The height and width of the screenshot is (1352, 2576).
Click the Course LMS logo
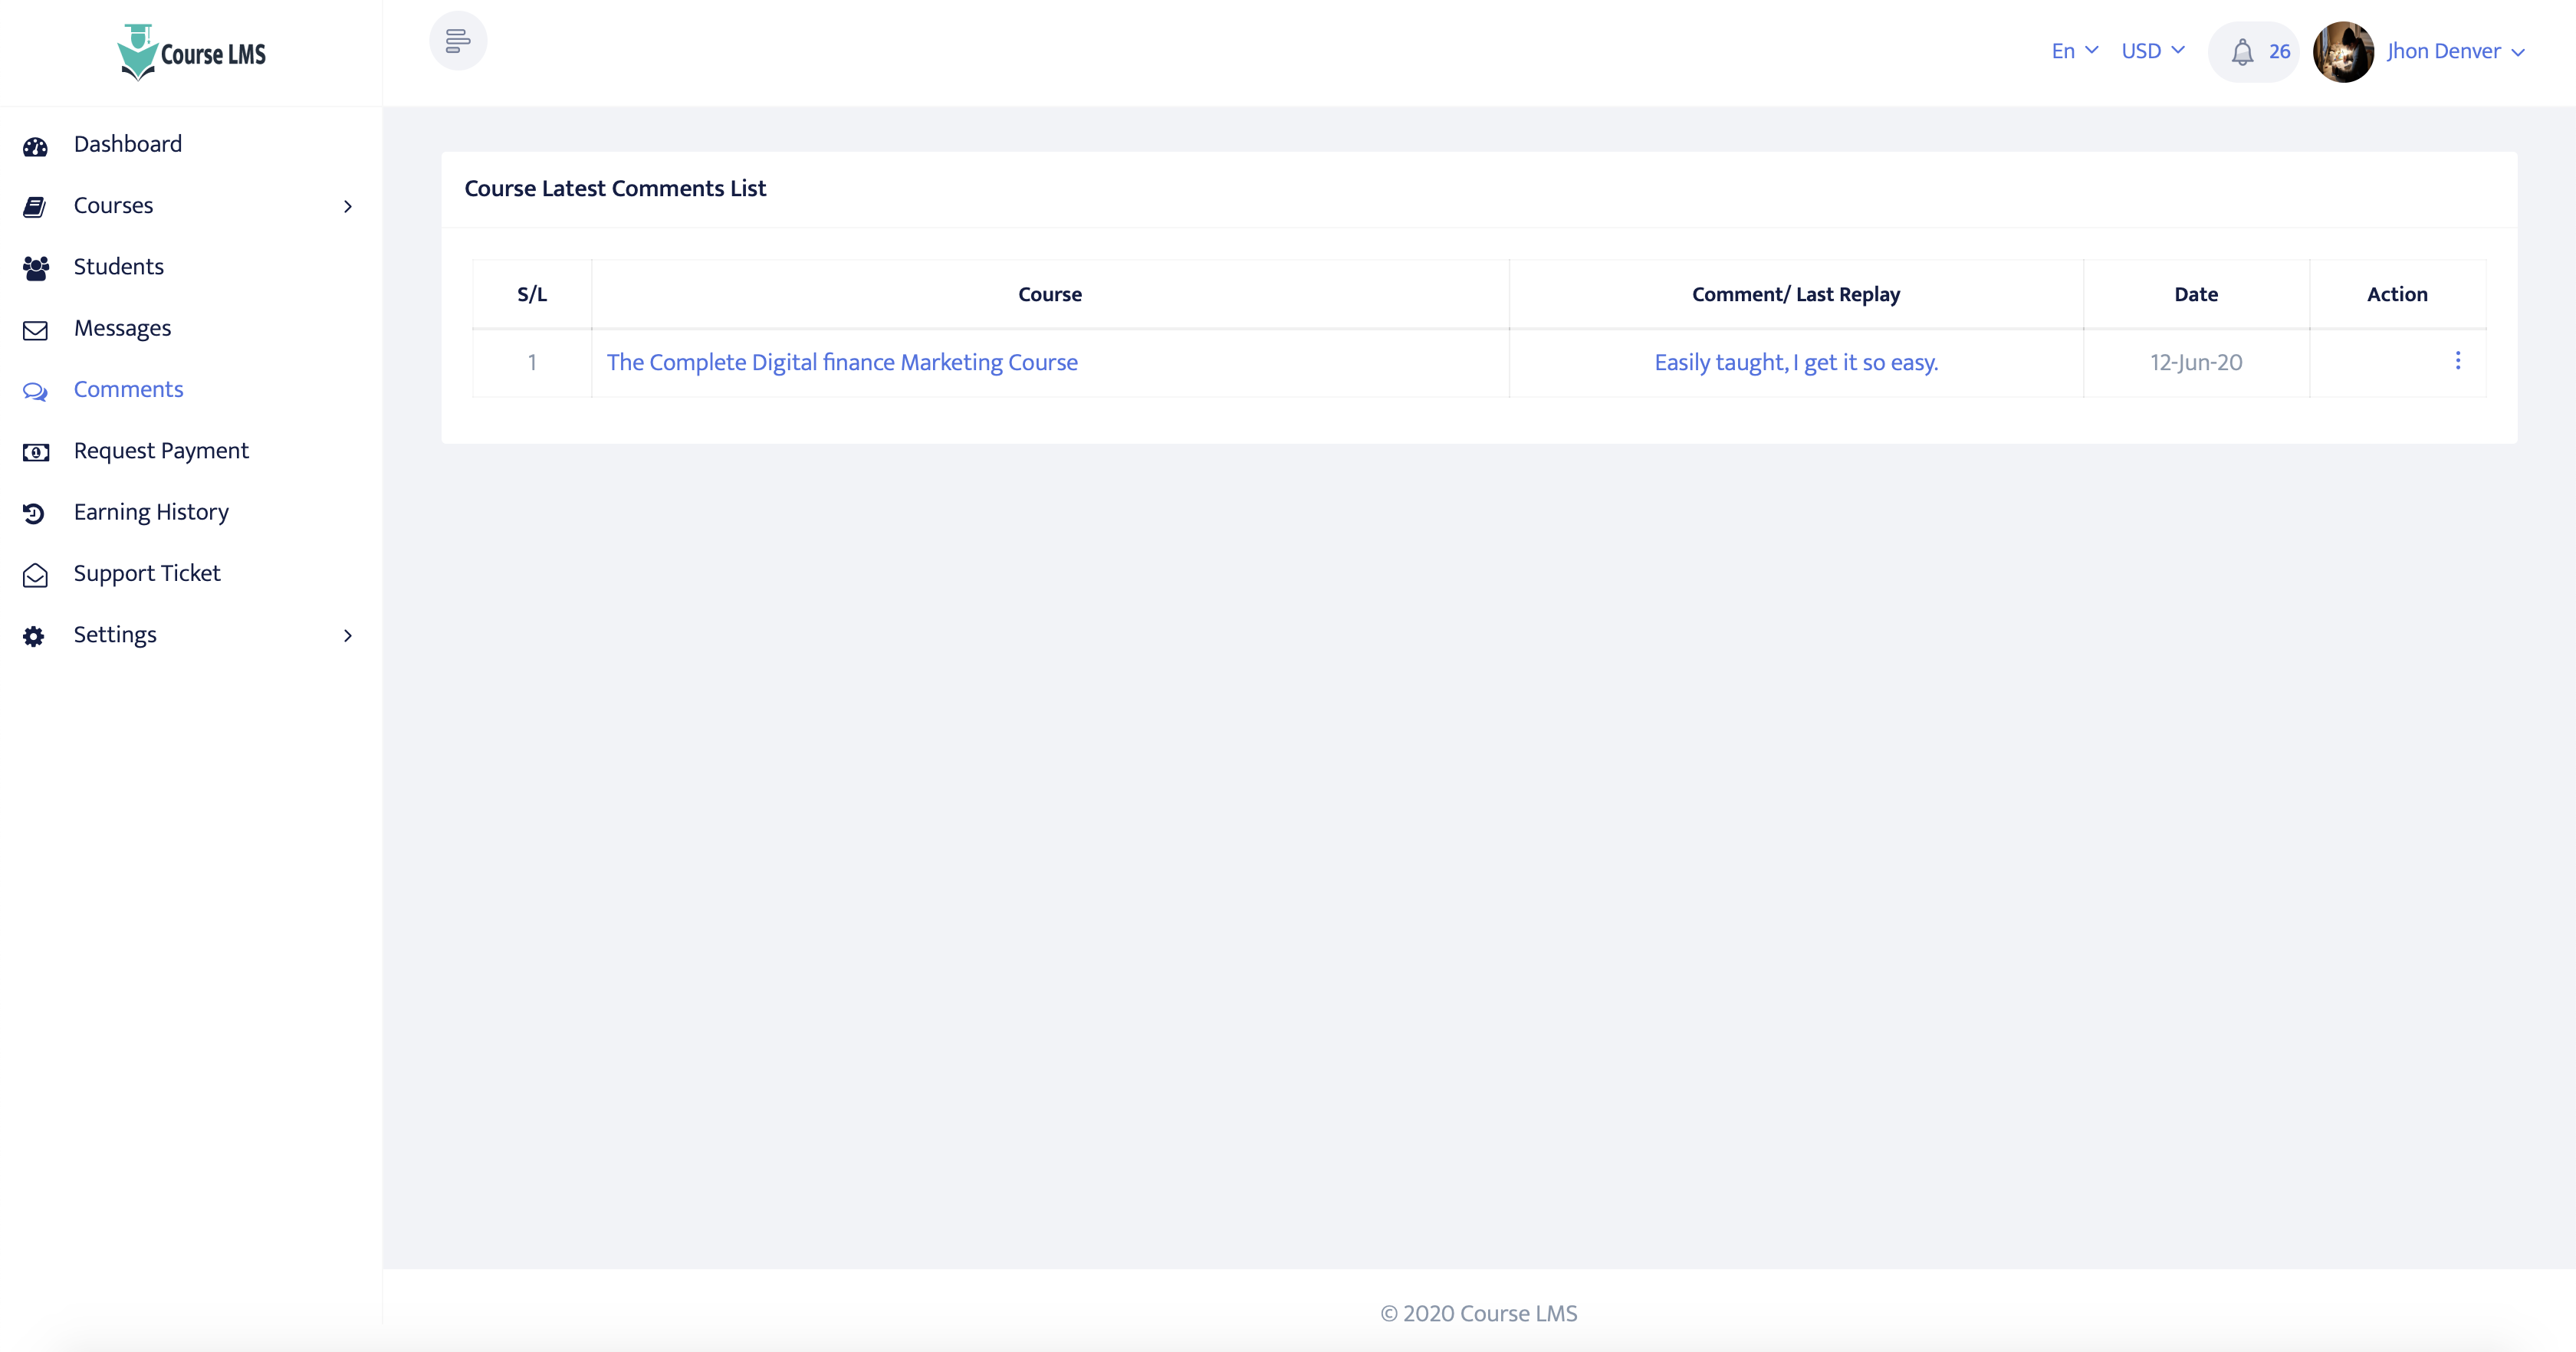(192, 52)
